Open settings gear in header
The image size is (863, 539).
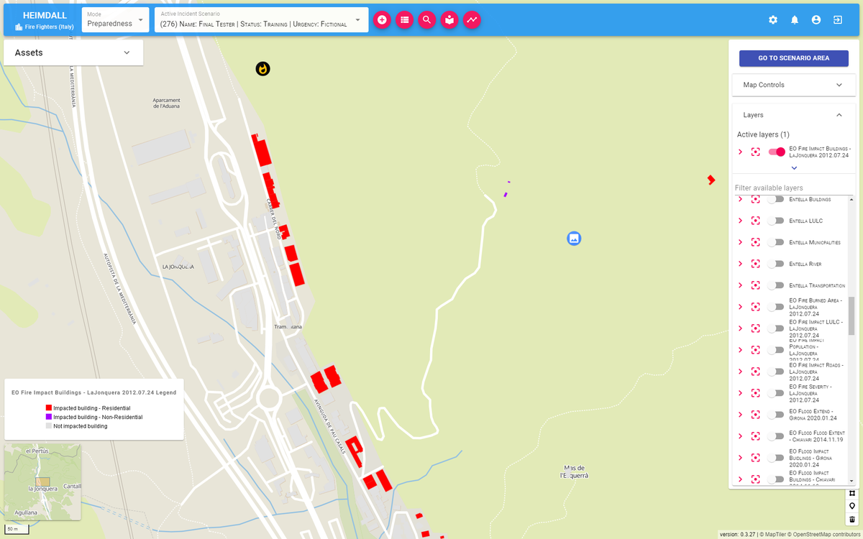tap(773, 20)
